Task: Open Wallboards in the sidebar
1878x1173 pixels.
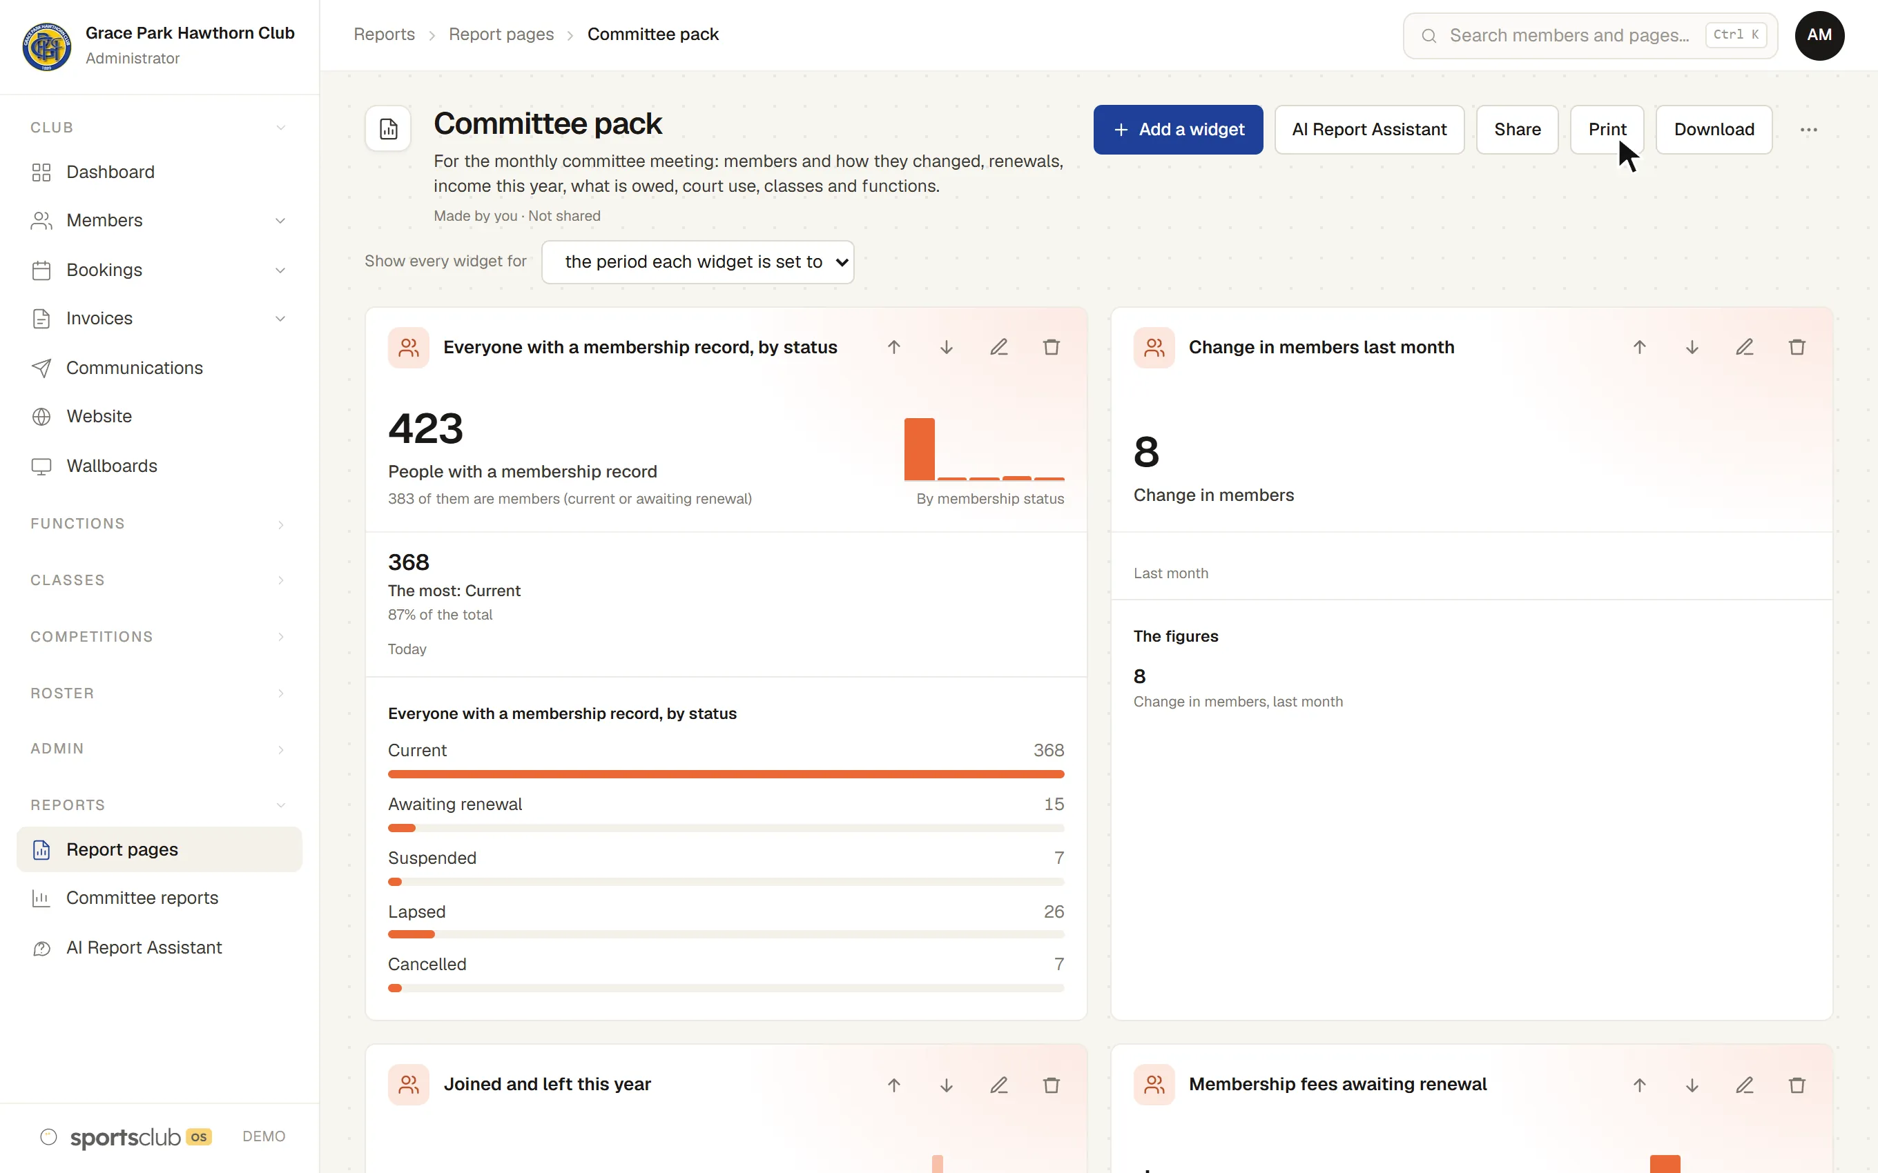Action: [159, 466]
